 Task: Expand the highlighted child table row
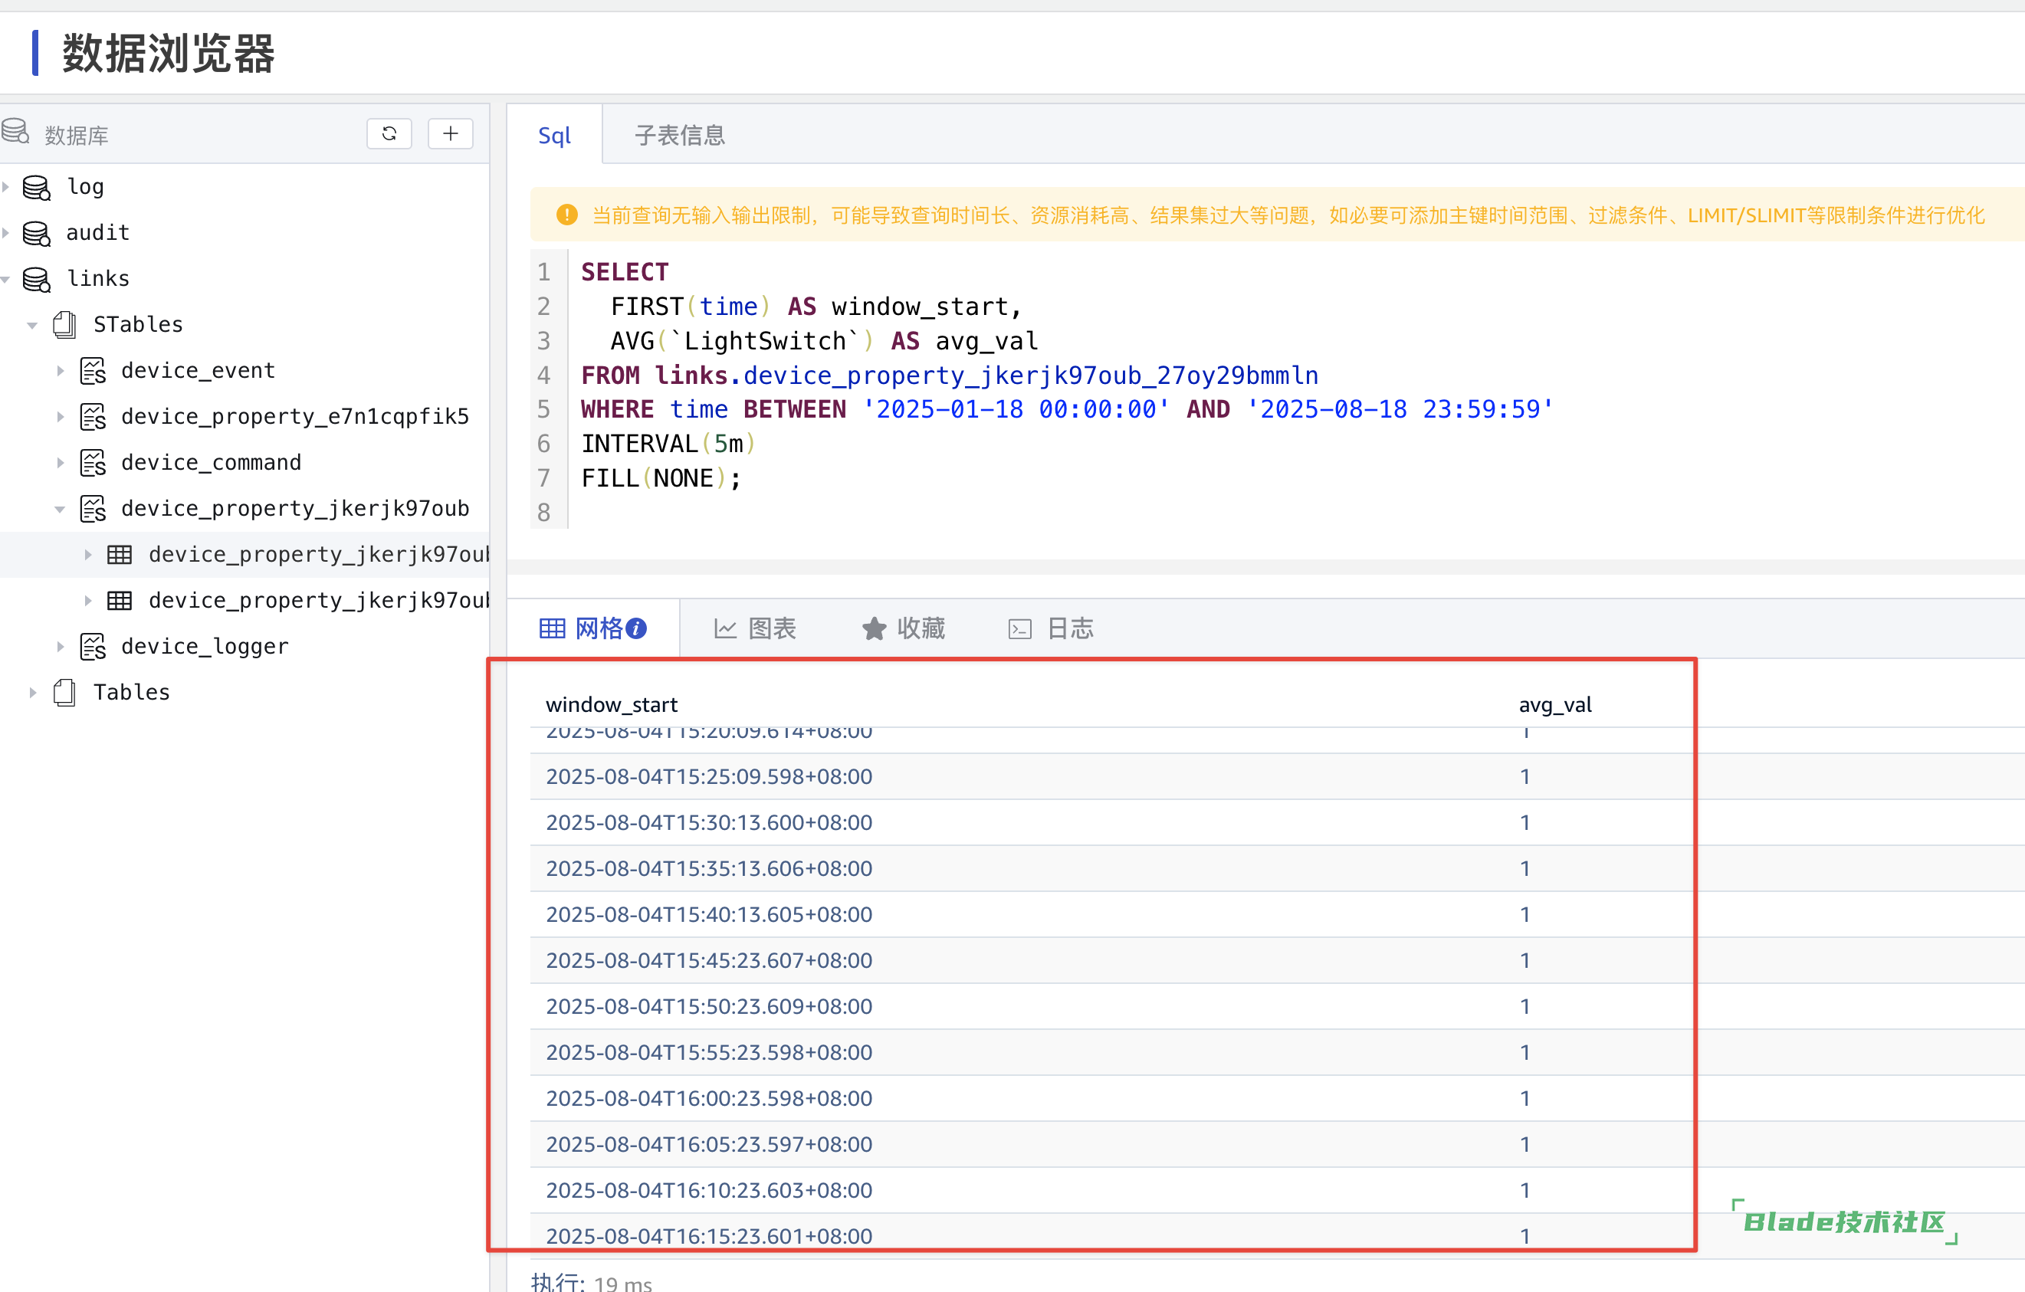click(x=87, y=555)
